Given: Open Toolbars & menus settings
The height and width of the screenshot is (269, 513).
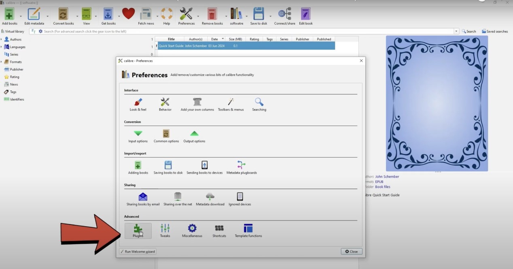Looking at the screenshot, I should point(231,104).
